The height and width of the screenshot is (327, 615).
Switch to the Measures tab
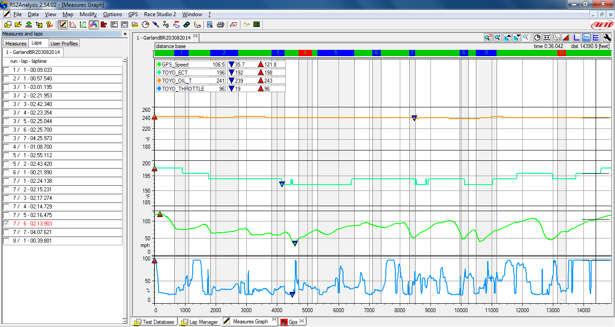pyautogui.click(x=16, y=44)
